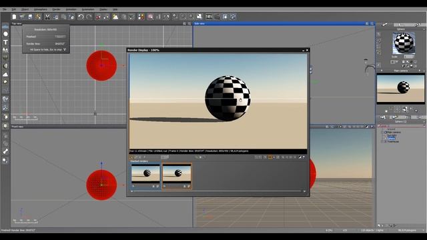
Task: Go to the next camera using the right arrow
Action: [420, 71]
